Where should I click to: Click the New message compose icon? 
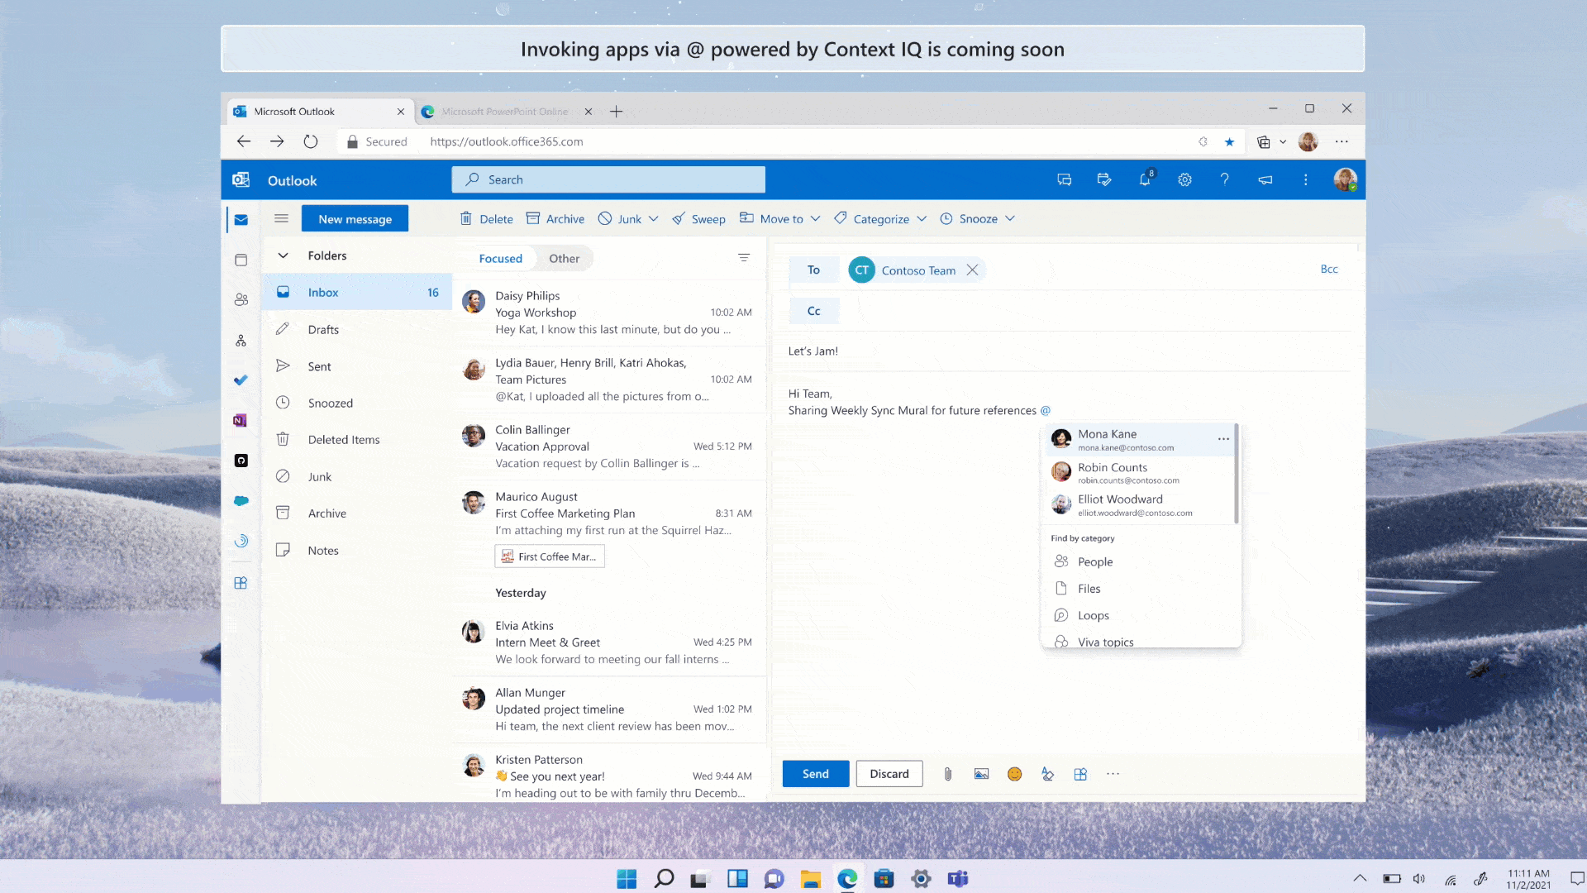tap(355, 218)
